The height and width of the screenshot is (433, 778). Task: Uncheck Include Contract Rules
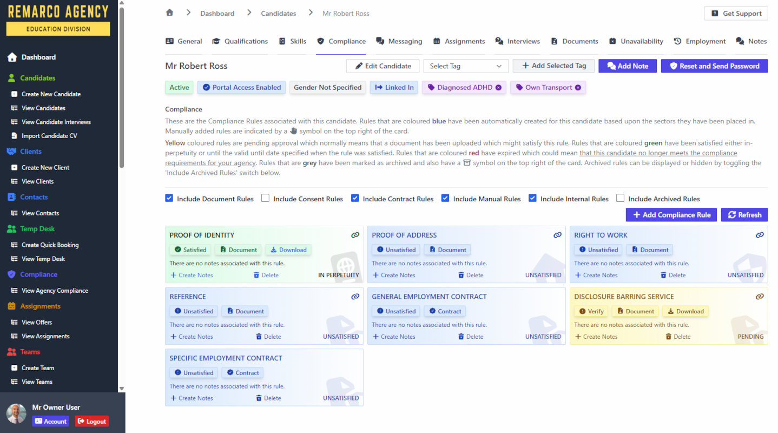point(355,199)
